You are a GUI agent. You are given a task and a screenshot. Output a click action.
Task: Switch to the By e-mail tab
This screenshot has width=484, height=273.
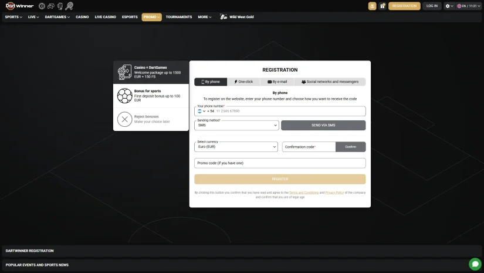click(277, 82)
